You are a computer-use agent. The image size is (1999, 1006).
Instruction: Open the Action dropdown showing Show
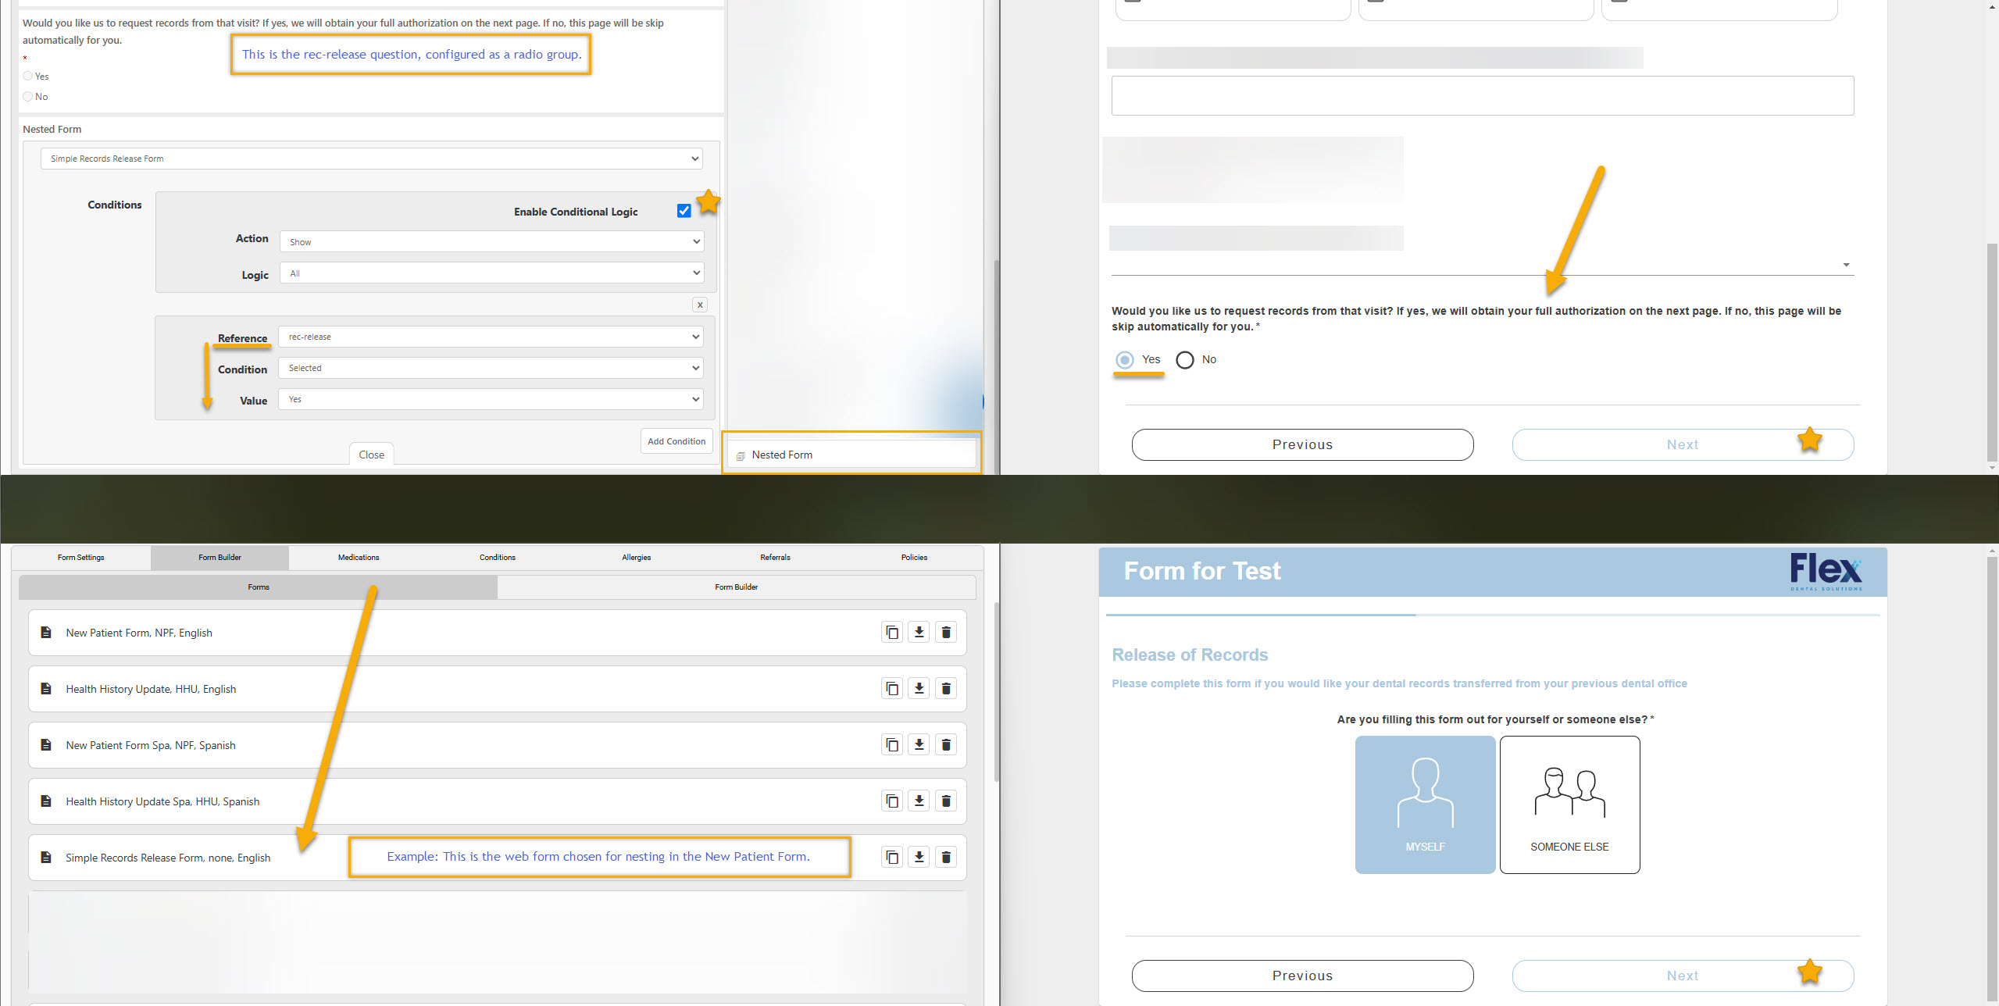[491, 242]
